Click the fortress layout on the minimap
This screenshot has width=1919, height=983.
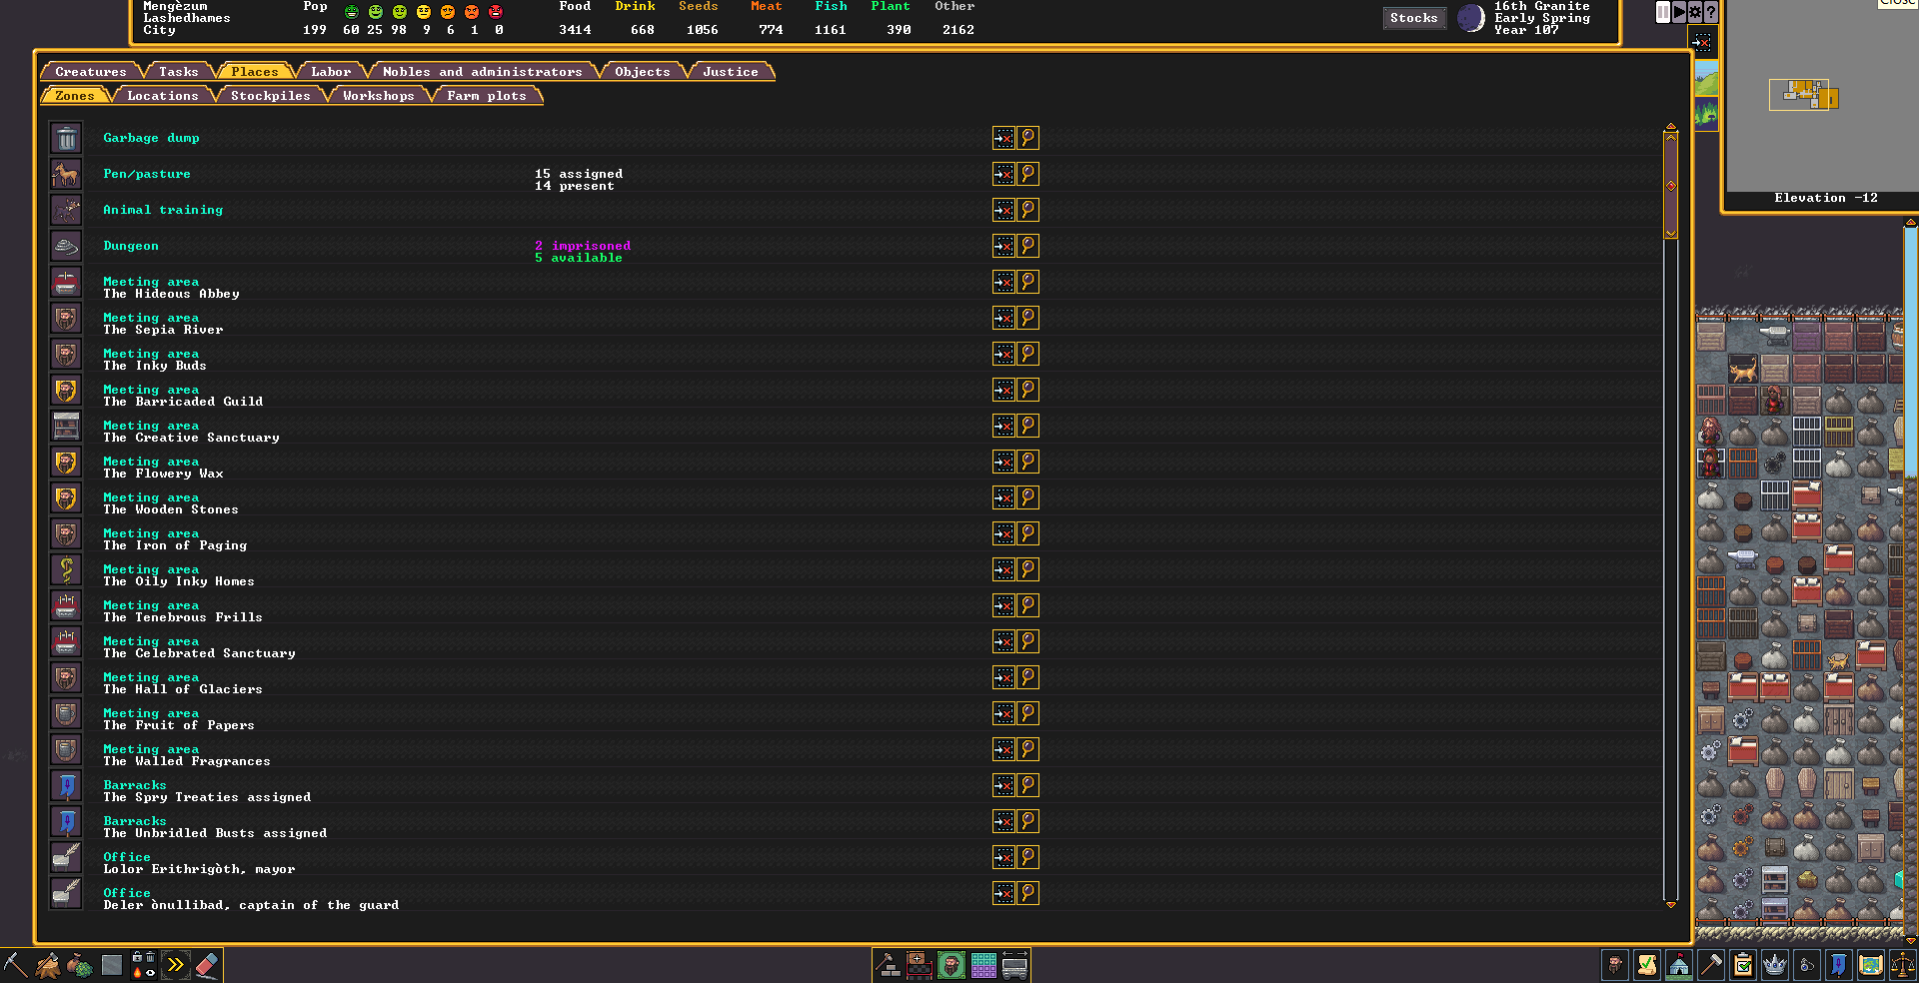click(x=1804, y=95)
